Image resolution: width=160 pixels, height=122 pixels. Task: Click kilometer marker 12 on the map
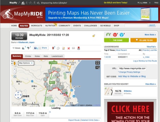pyautogui.click(x=54, y=69)
